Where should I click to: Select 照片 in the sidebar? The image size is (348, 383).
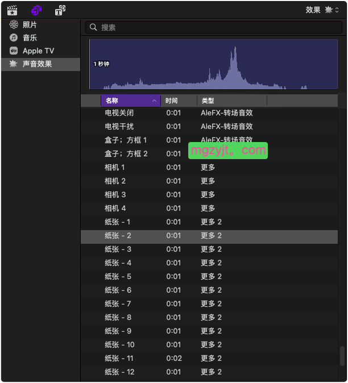[x=41, y=24]
